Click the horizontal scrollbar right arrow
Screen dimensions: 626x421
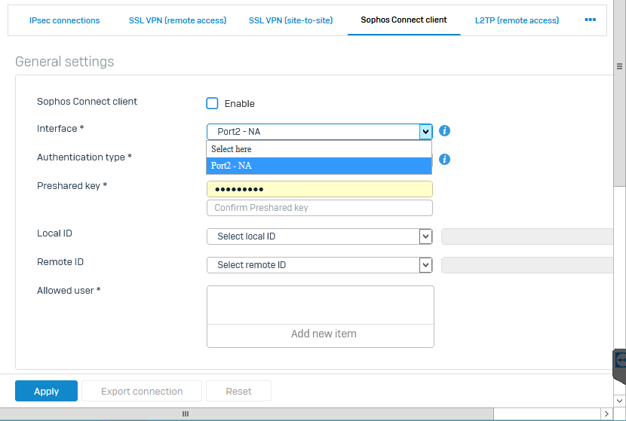click(x=606, y=413)
